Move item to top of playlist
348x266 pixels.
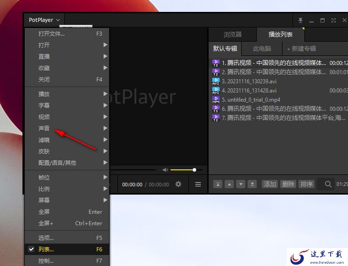pos(218,184)
